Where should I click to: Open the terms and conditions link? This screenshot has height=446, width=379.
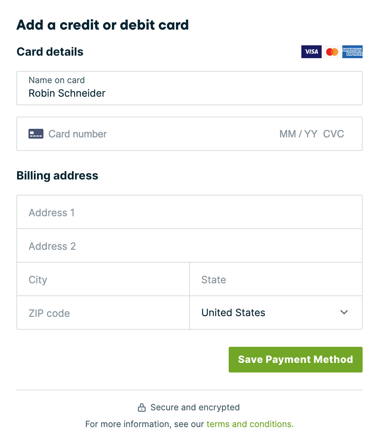249,424
